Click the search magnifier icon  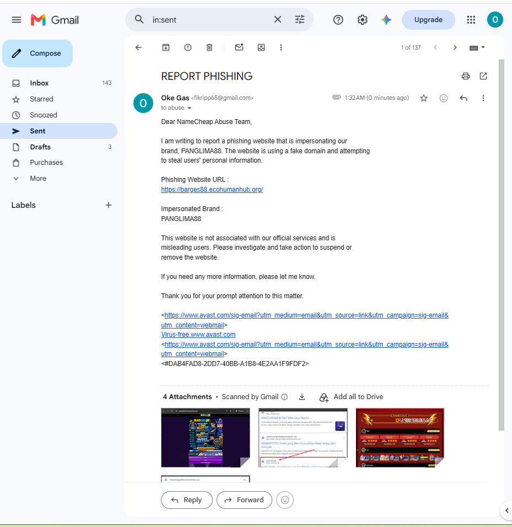click(x=139, y=19)
